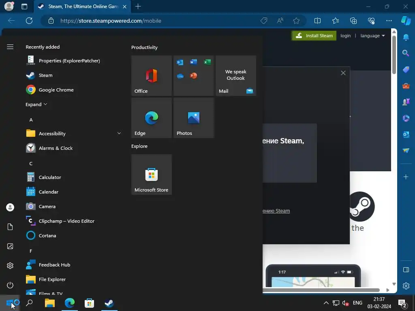Click the Install Steam button
This screenshot has width=415, height=311.
pyautogui.click(x=314, y=36)
